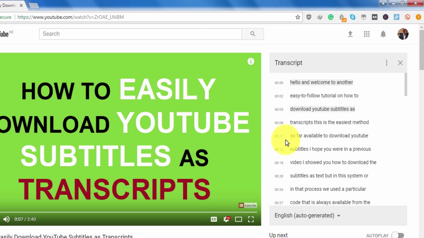Click the YouTube search magnifier button
The image size is (424, 238).
click(253, 34)
